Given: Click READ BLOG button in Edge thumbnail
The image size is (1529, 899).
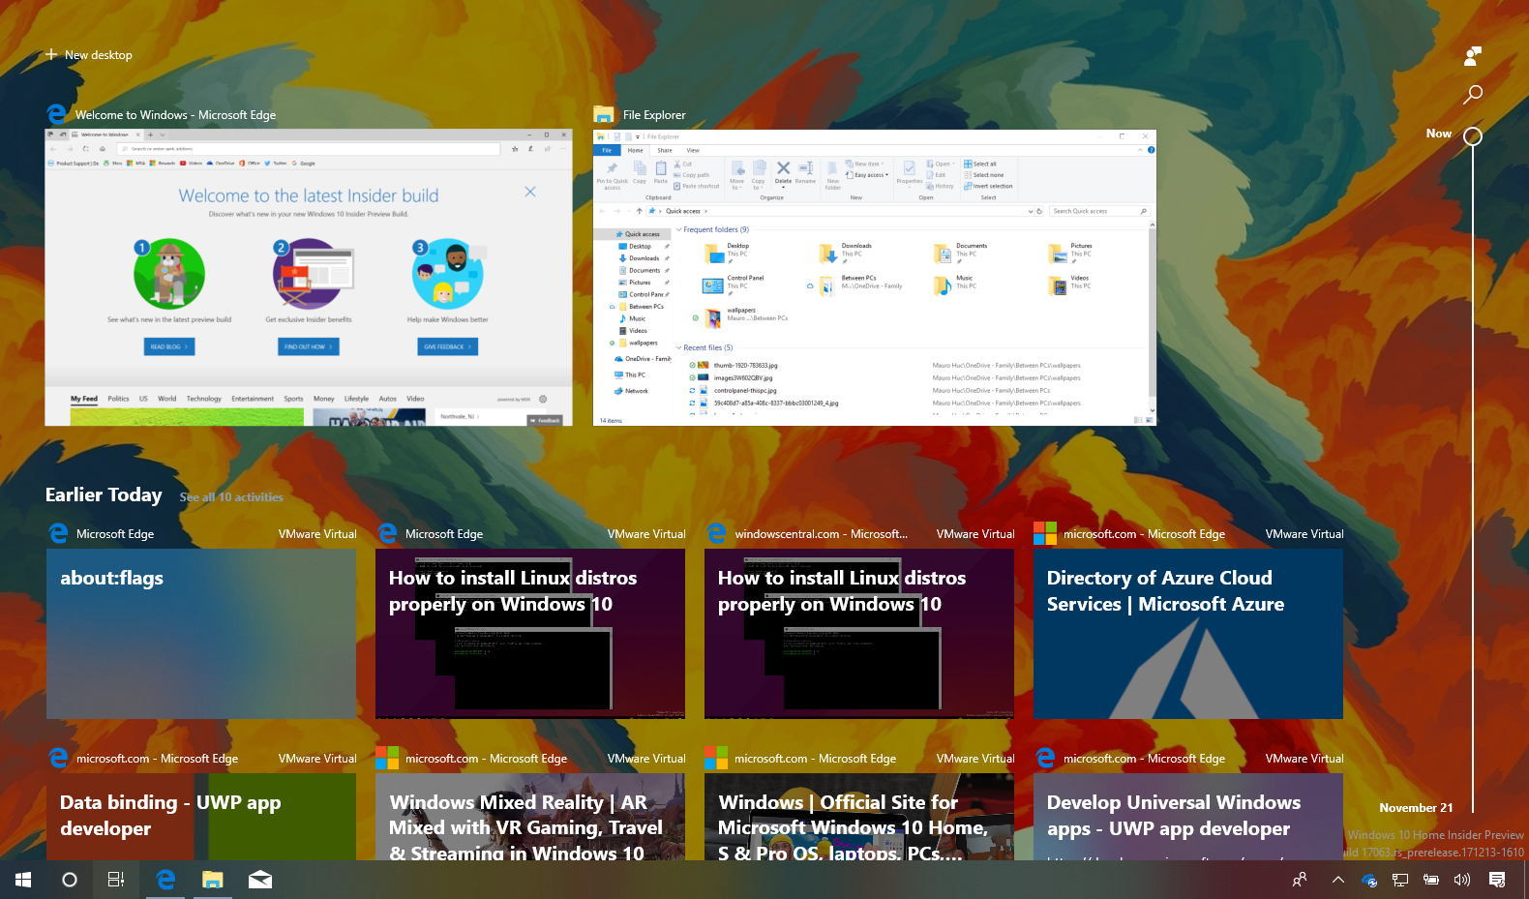Looking at the screenshot, I should coord(169,346).
